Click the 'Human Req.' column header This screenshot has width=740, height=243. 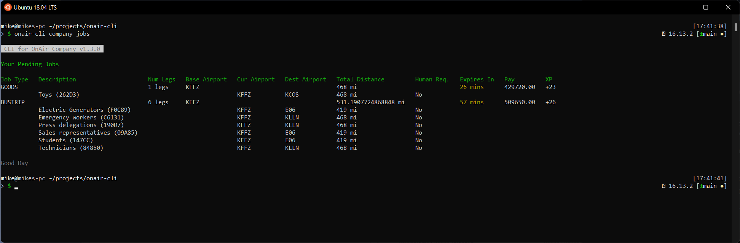pyautogui.click(x=432, y=79)
